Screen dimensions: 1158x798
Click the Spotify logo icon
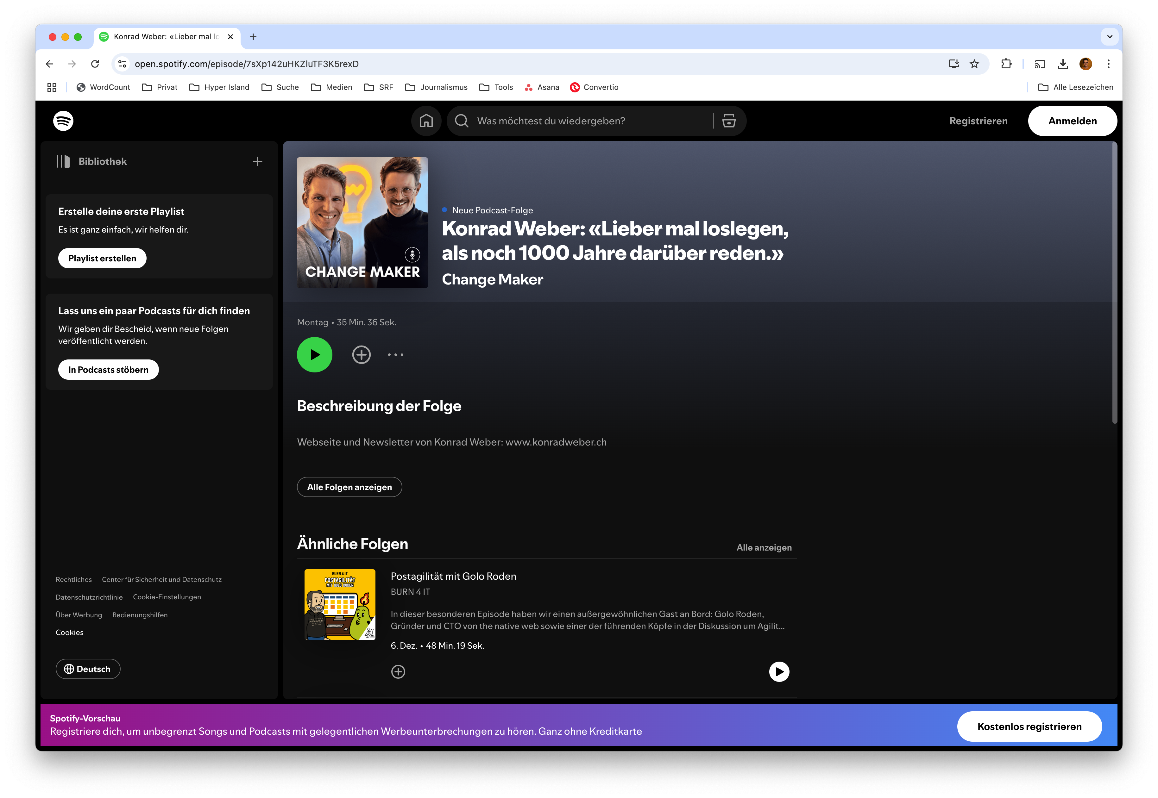(63, 121)
